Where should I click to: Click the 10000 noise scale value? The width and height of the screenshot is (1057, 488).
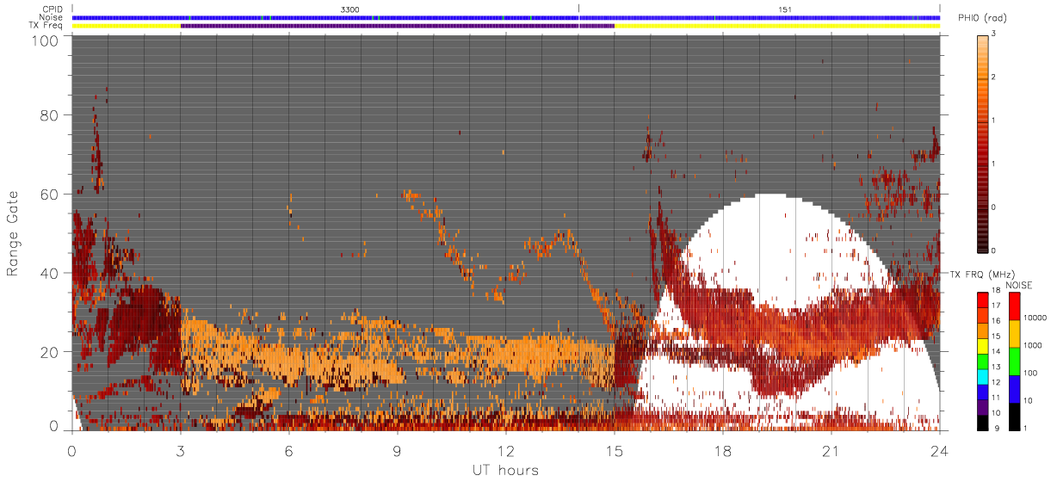click(1035, 318)
